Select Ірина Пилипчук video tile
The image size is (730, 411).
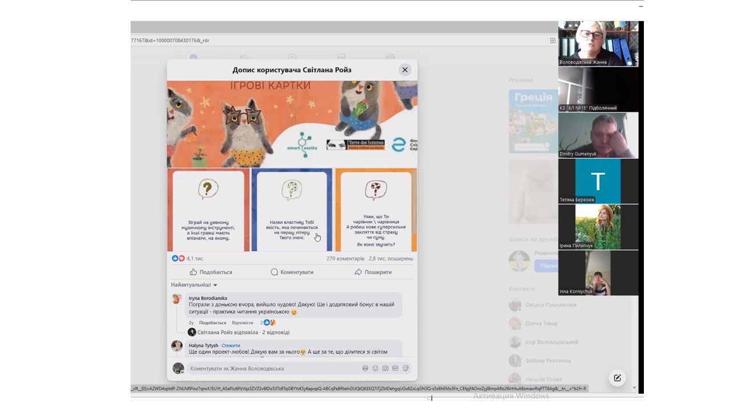598,227
